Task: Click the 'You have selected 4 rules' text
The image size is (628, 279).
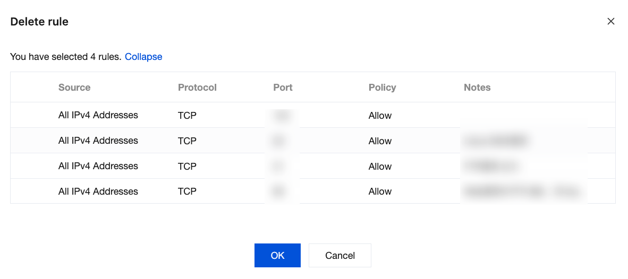Action: (x=66, y=57)
